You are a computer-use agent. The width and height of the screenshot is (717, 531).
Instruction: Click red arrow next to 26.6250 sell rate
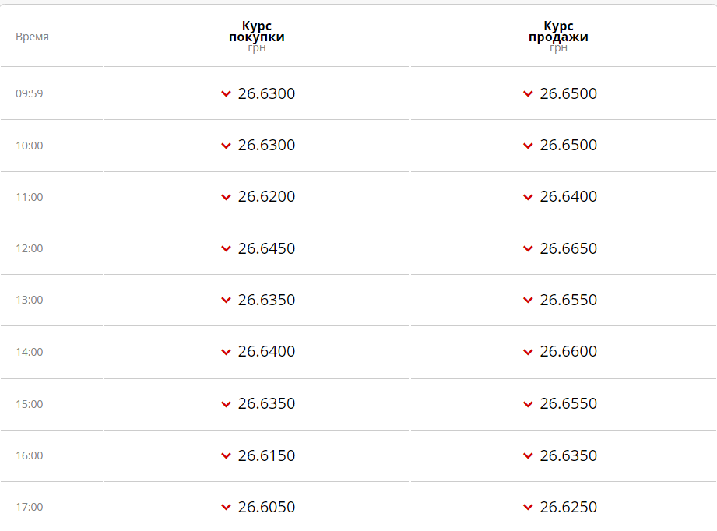point(528,507)
